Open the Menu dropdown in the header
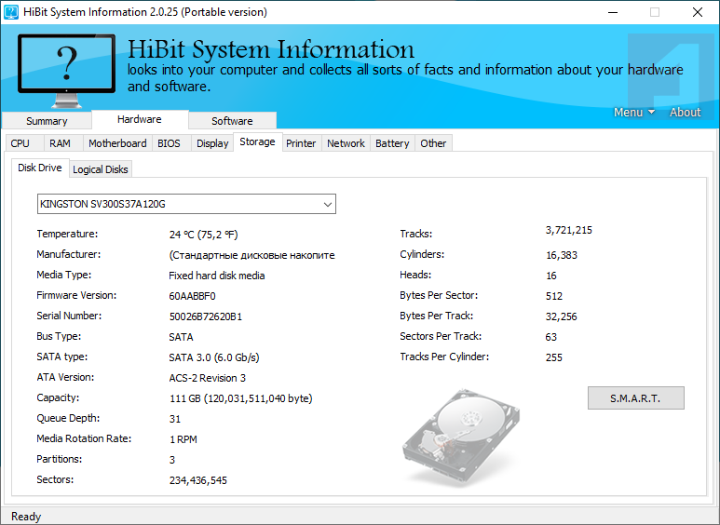Screen dimensions: 720x525 634,112
